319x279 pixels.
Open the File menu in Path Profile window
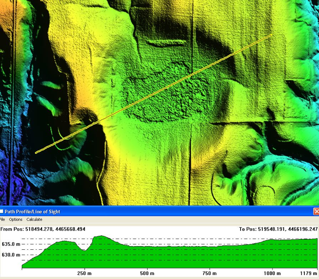(2, 220)
